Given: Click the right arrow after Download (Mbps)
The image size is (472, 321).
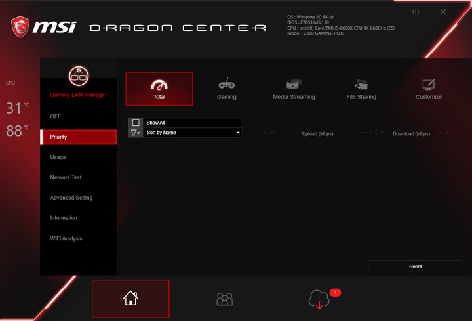Looking at the screenshot, I should [442, 133].
